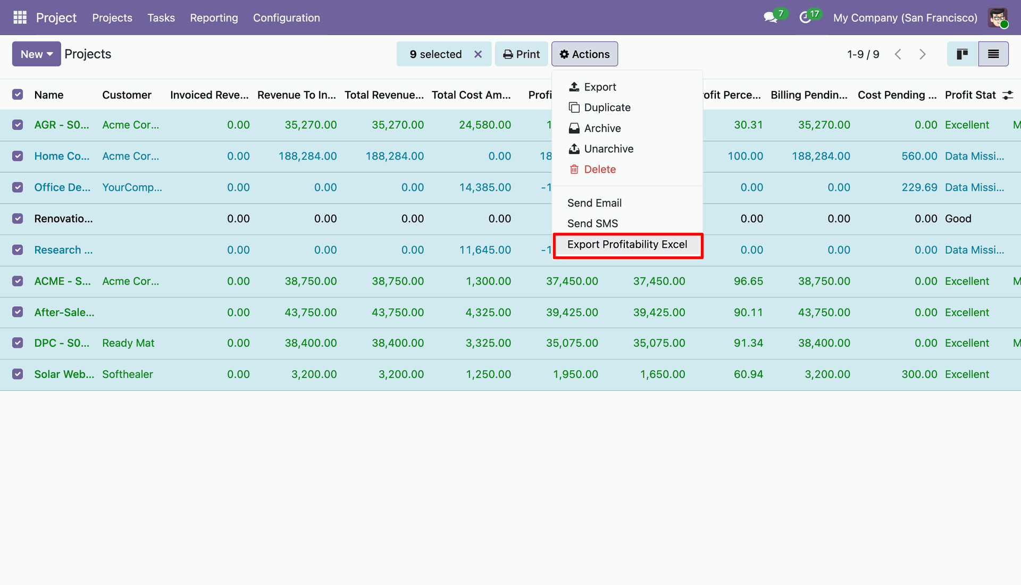Viewport: 1021px width, 585px height.
Task: Select Archive from the Actions menu
Action: (x=602, y=128)
